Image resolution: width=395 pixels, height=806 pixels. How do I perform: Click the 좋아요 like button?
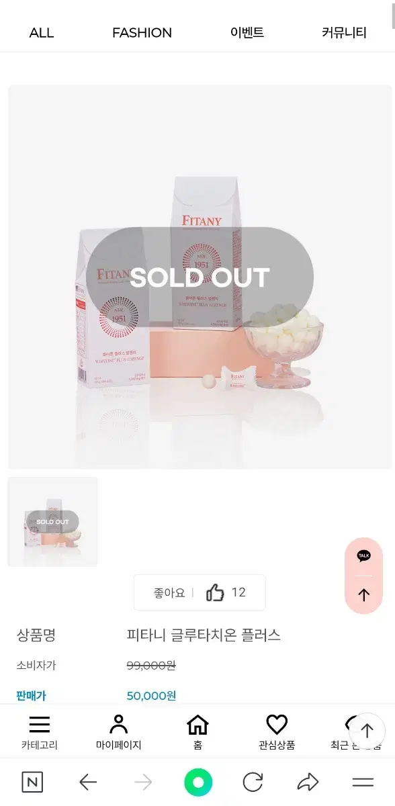(200, 592)
